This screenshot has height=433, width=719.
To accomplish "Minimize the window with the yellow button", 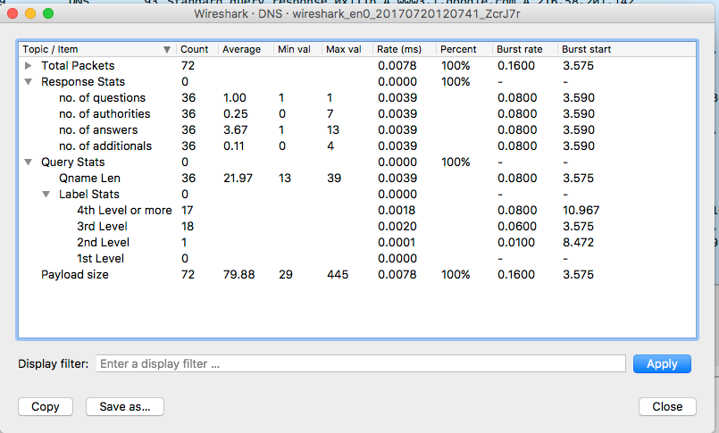I will tap(30, 14).
